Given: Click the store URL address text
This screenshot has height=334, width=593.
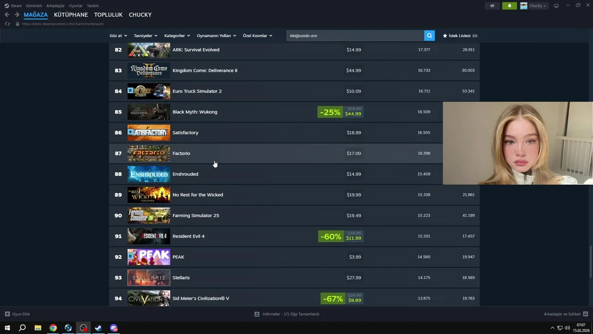Looking at the screenshot, I should pos(63,24).
